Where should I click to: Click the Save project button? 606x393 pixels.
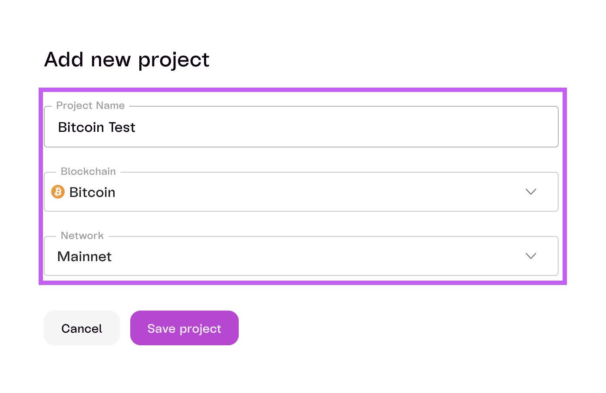click(x=184, y=328)
